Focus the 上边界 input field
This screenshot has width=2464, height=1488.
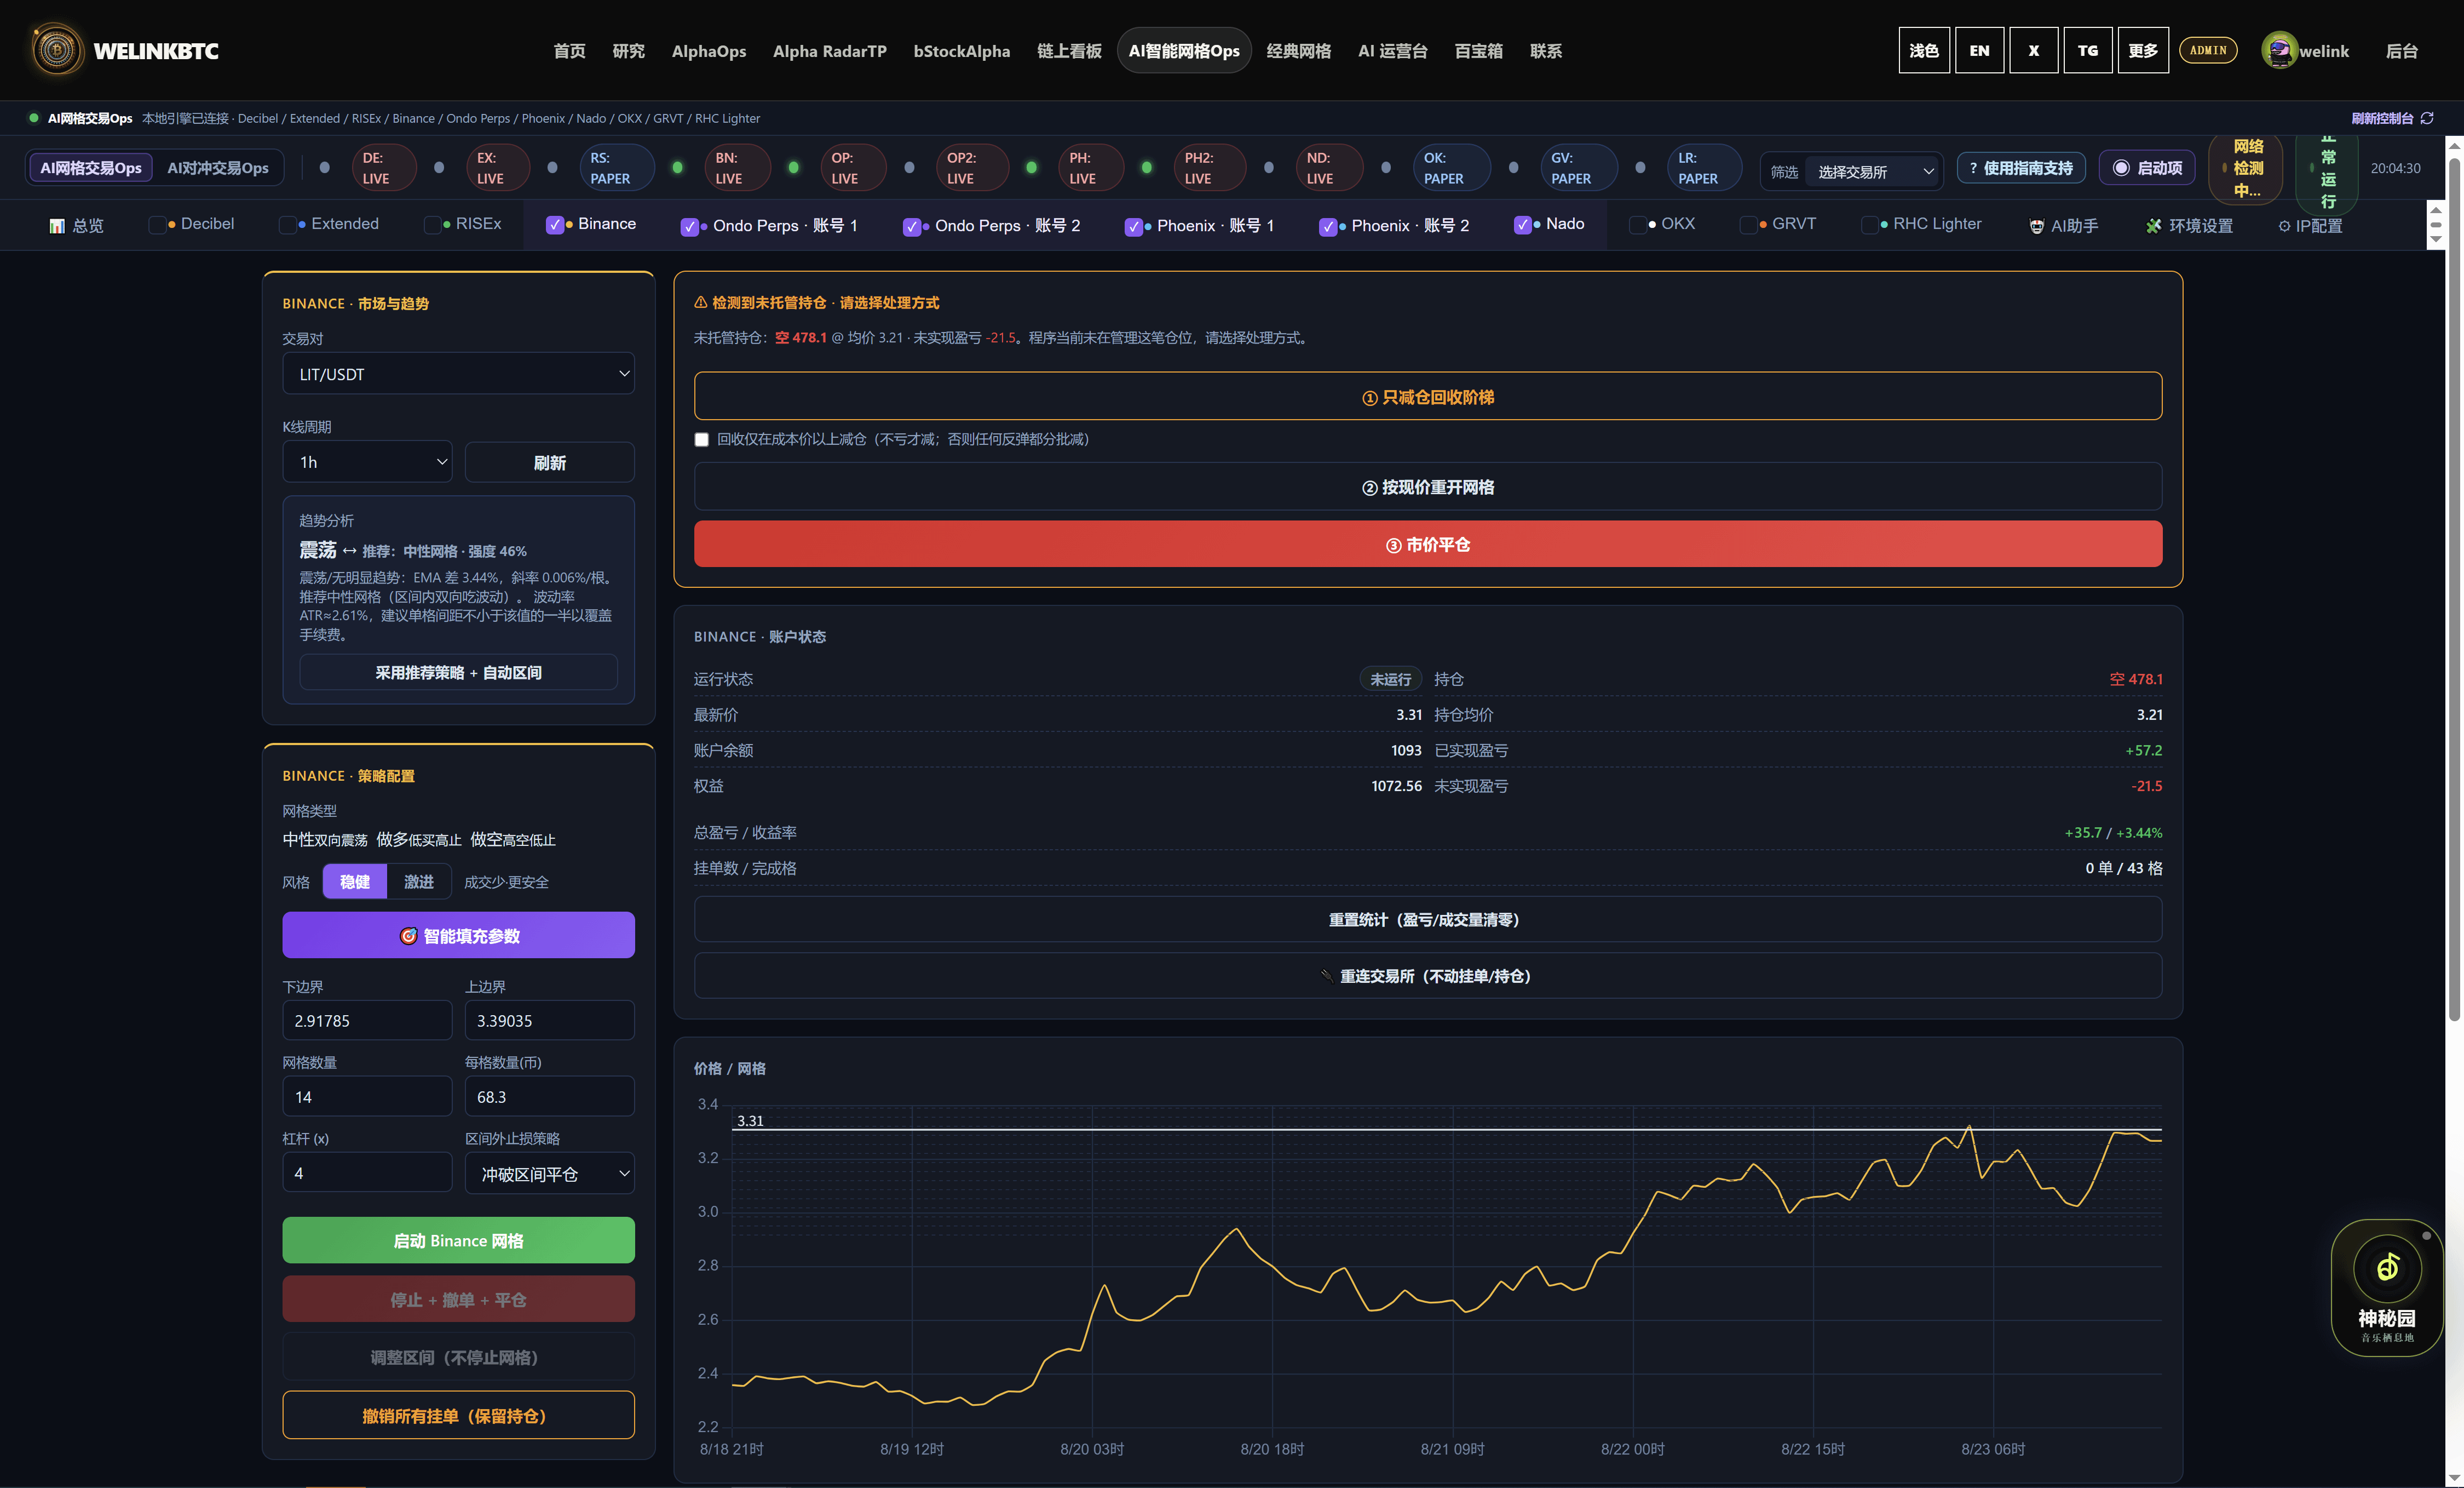coord(549,1021)
